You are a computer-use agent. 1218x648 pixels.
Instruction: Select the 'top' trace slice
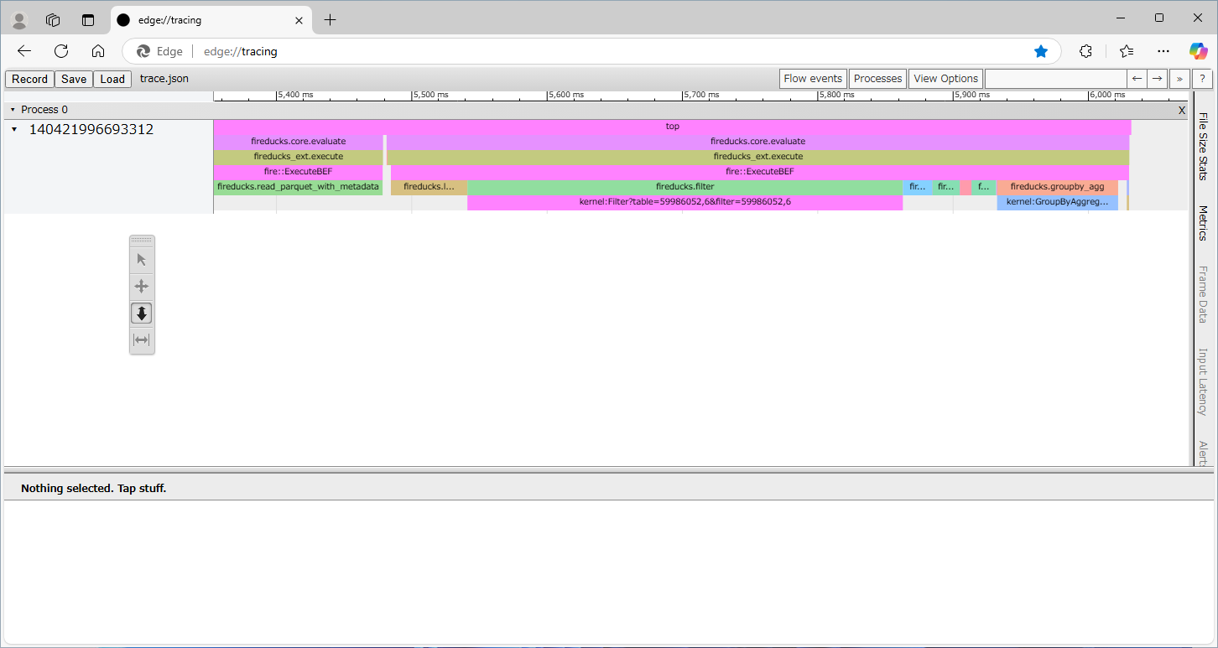[673, 127]
